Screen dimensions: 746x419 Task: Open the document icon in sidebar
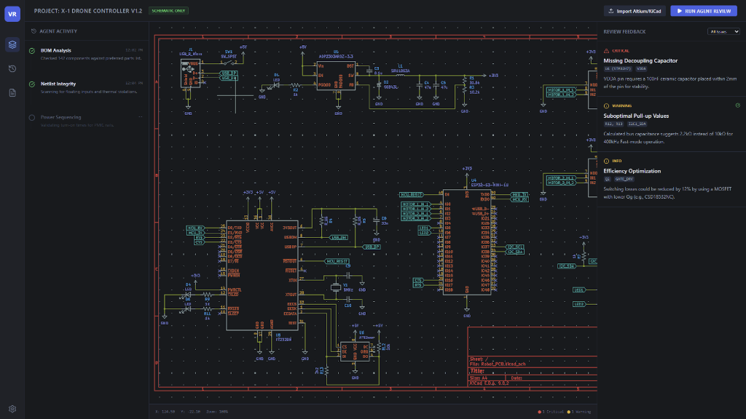click(x=12, y=92)
